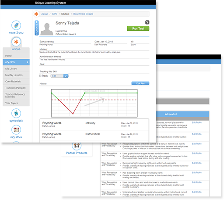This screenshot has height=200, width=224.
Task: Click Edit Profile beside 'word play activities' row
Action: (197, 122)
